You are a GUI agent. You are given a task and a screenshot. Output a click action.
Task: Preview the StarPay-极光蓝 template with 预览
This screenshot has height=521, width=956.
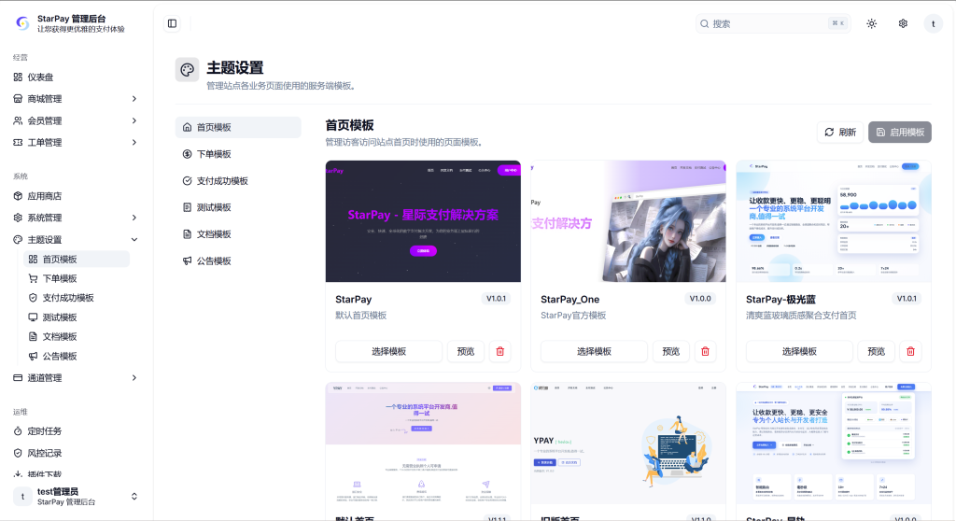[x=876, y=351]
